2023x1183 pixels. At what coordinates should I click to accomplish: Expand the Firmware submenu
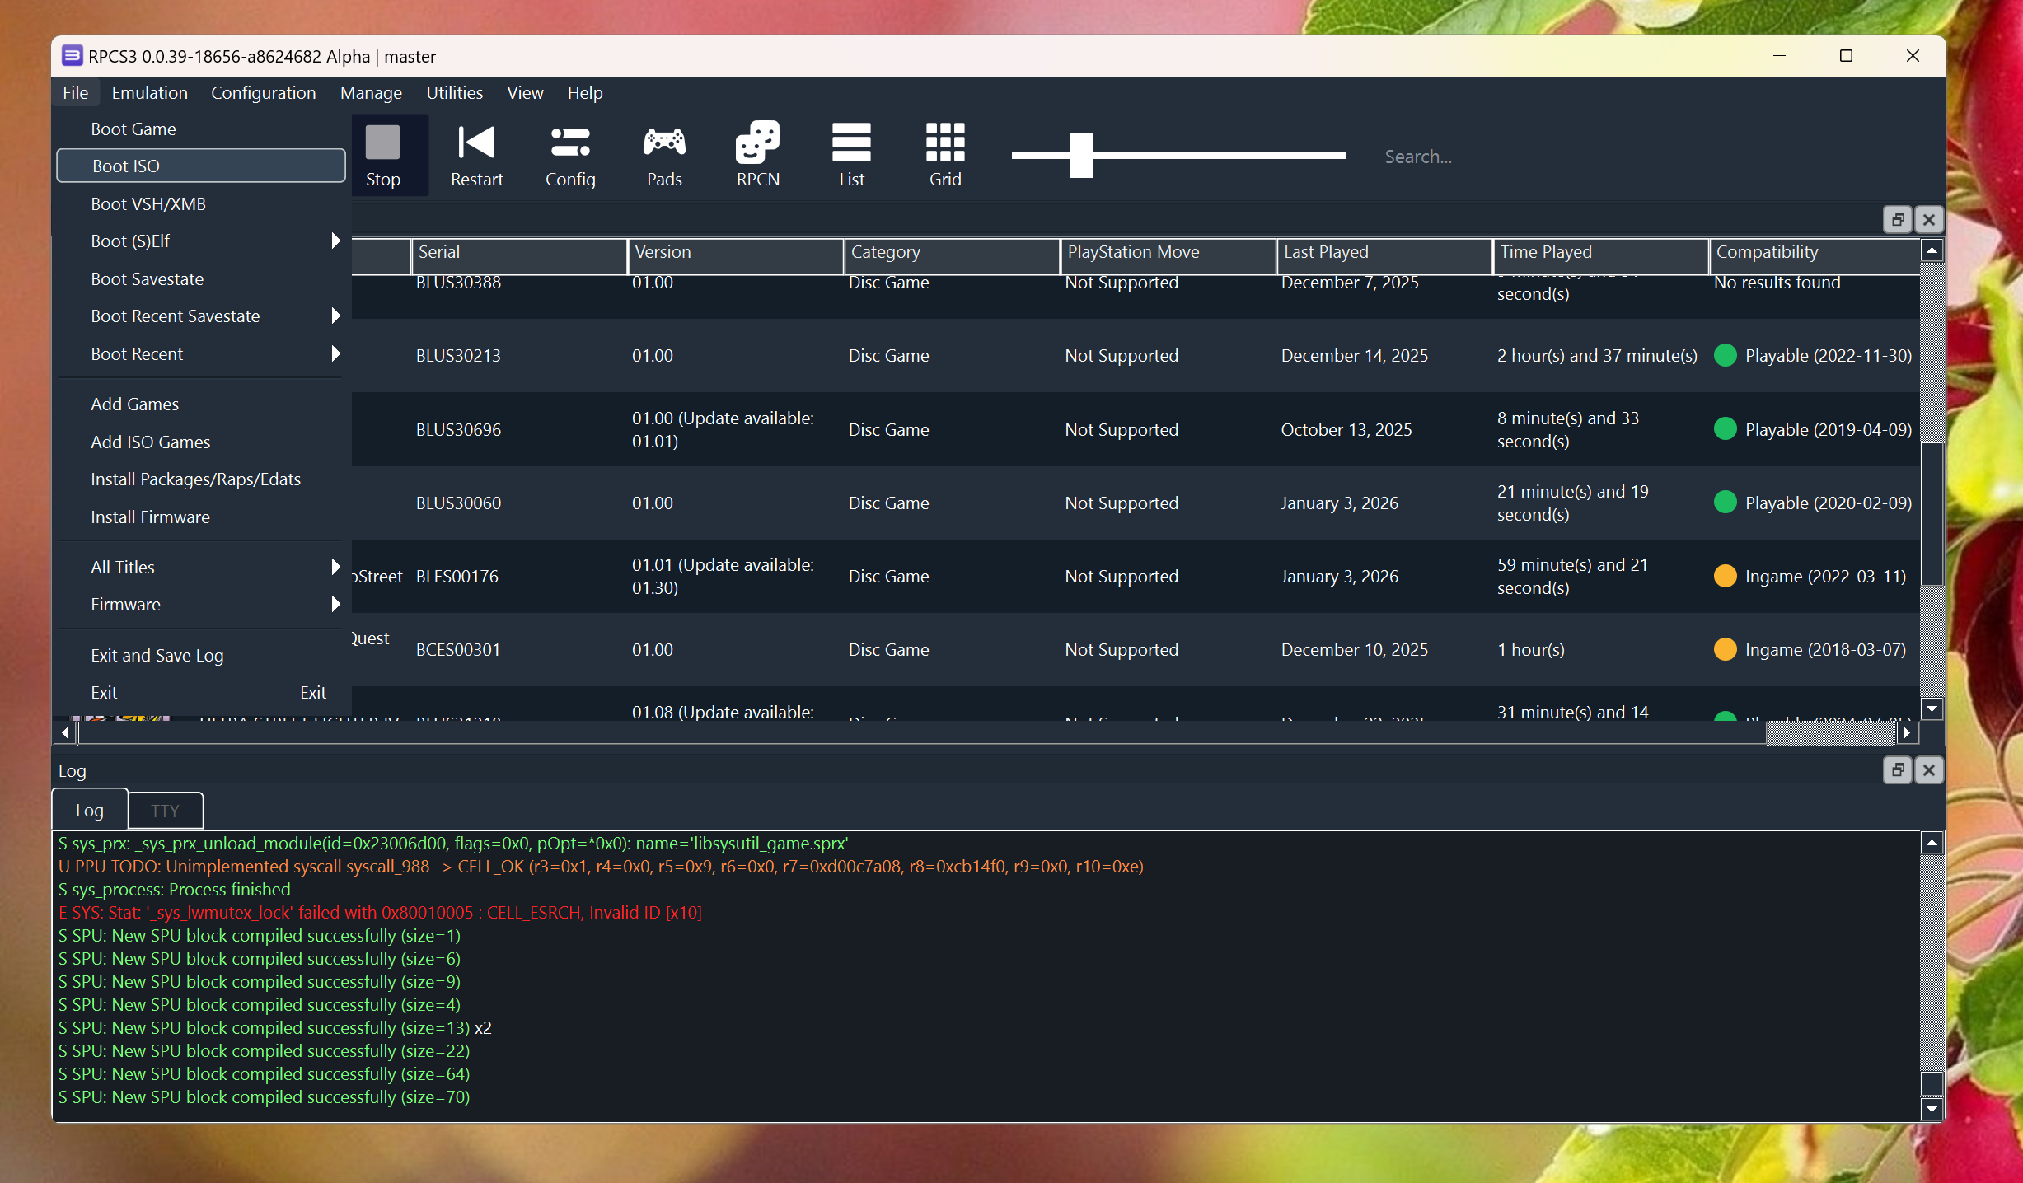(335, 604)
